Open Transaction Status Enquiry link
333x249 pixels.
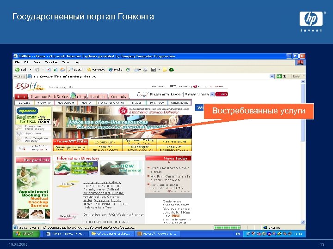(34, 127)
